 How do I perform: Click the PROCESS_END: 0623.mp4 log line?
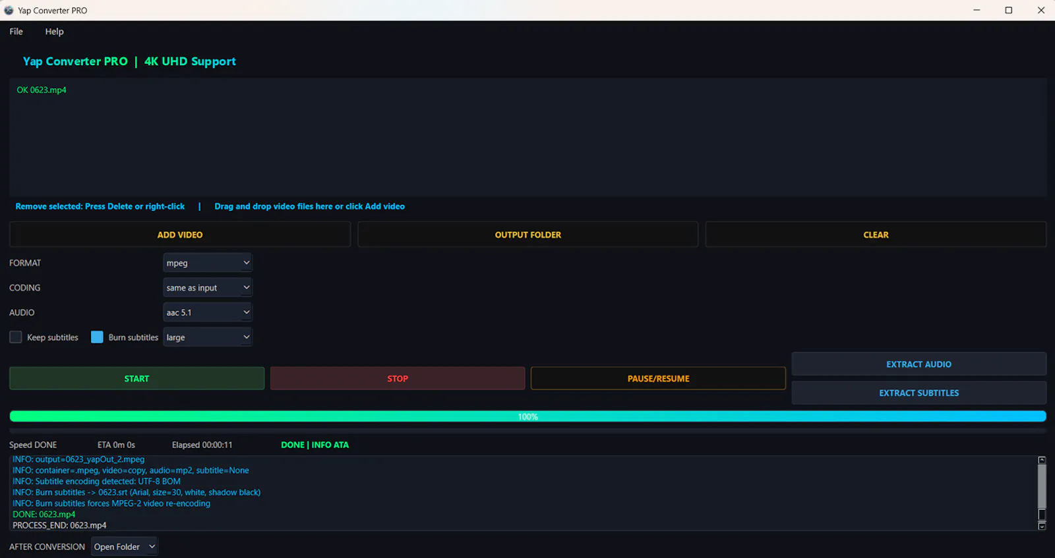click(x=59, y=526)
